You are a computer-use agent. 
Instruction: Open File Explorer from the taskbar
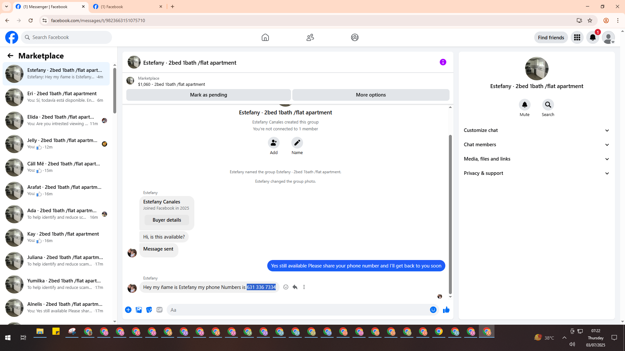click(x=40, y=331)
